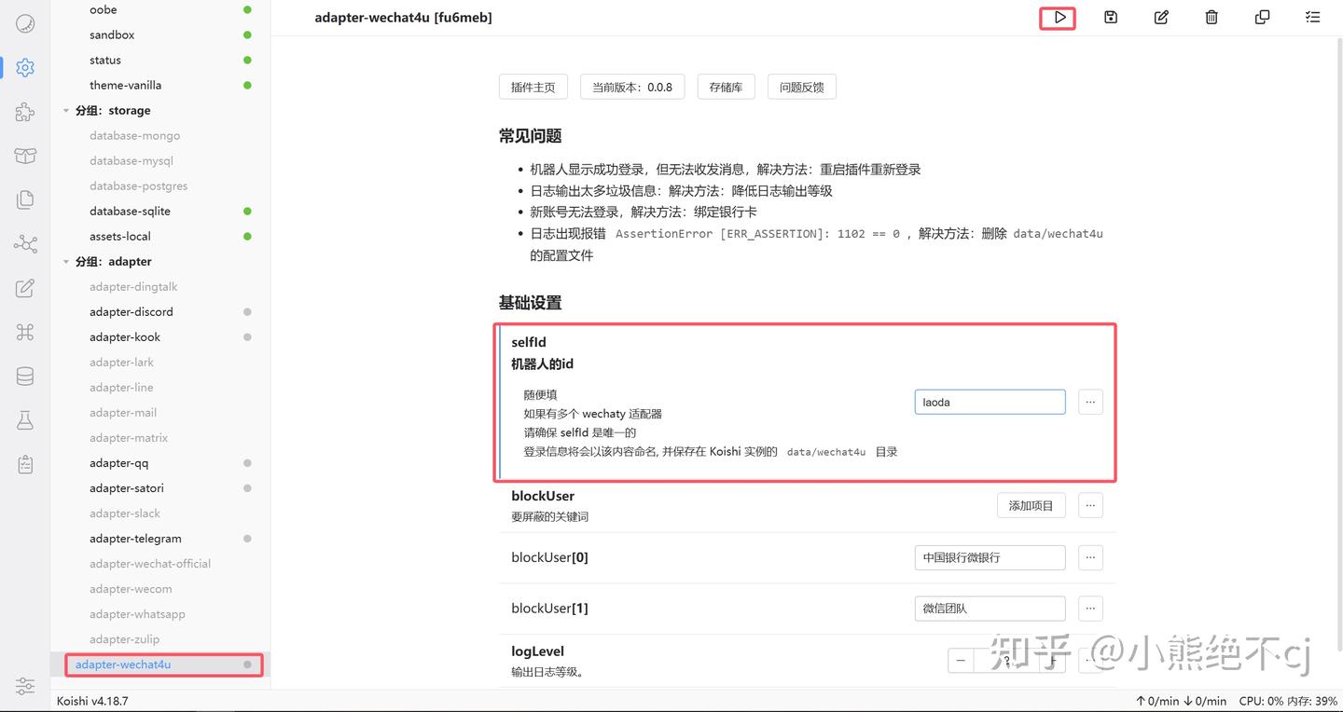Open the blockUser[1] options menu
This screenshot has width=1343, height=712.
point(1090,609)
